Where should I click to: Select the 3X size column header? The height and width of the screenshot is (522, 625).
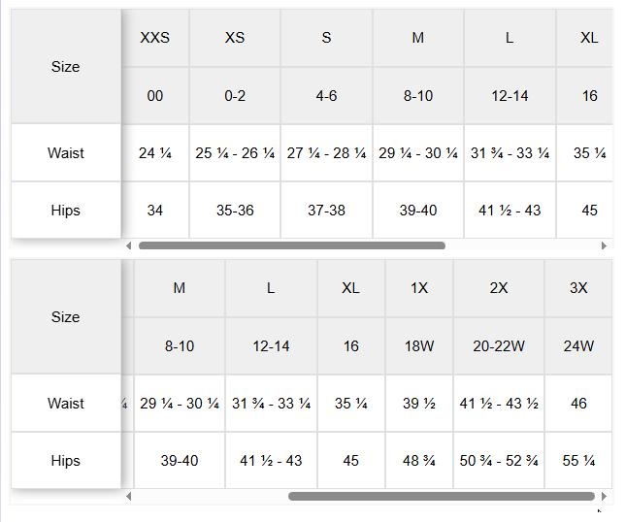(x=578, y=288)
